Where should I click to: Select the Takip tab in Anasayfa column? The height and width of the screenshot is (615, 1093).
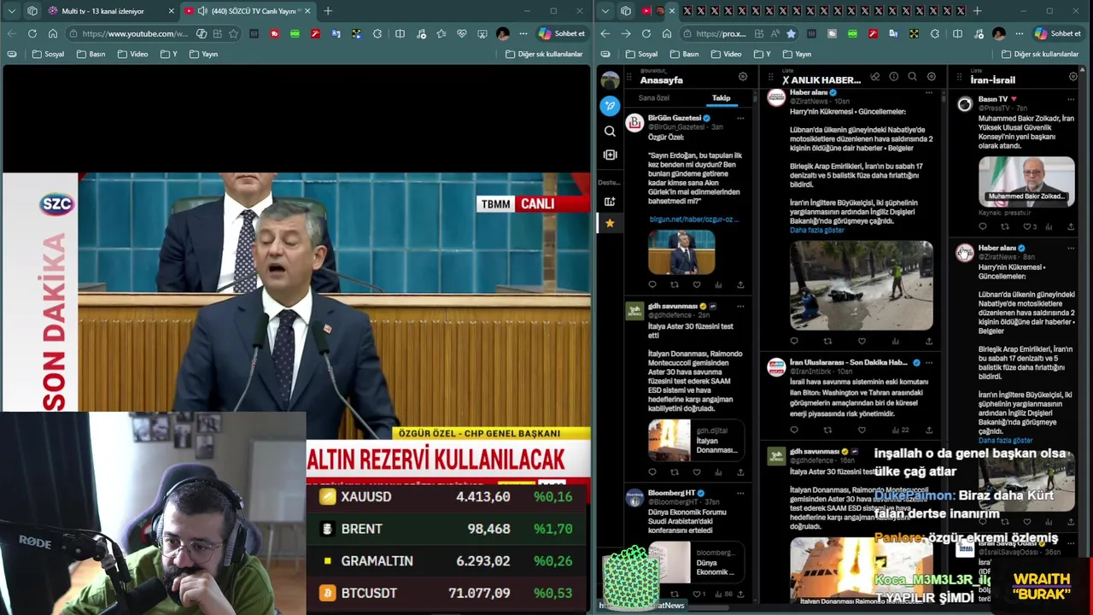722,98
